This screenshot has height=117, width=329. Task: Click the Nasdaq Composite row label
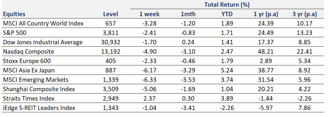coord(29,52)
